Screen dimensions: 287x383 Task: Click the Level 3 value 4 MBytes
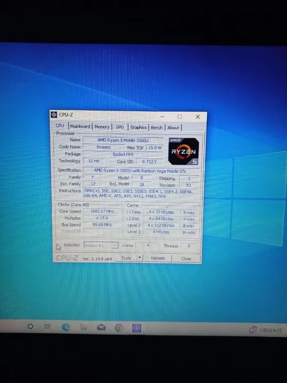click(x=161, y=232)
